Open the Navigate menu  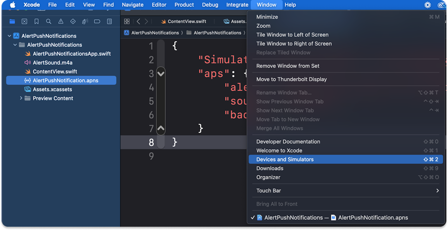coord(133,5)
